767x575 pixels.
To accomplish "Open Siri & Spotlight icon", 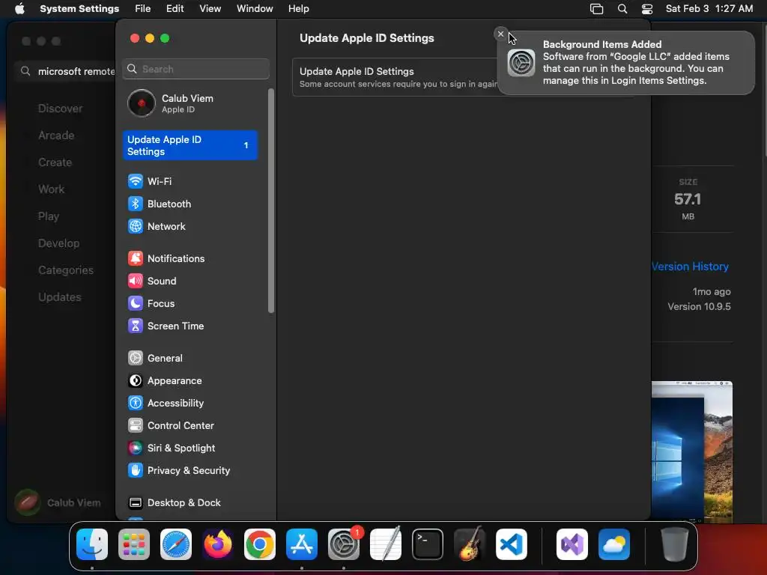I will [136, 448].
